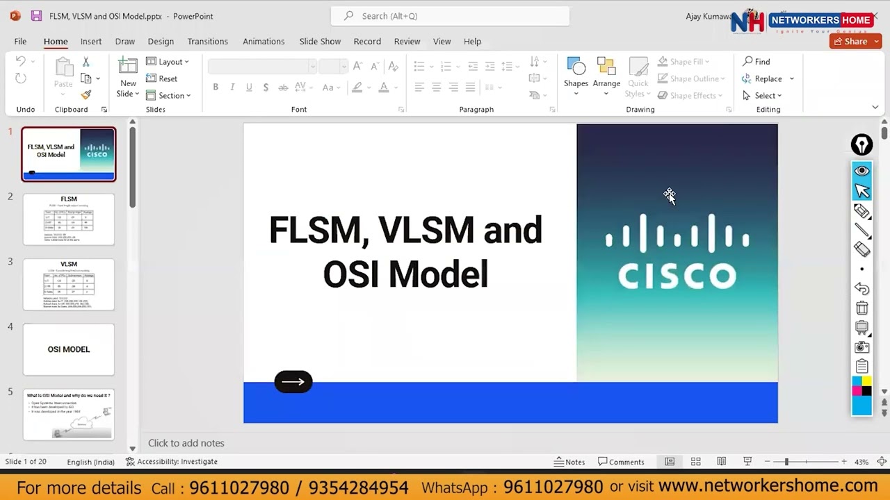
Task: Open the Slide Show tab
Action: tap(320, 42)
